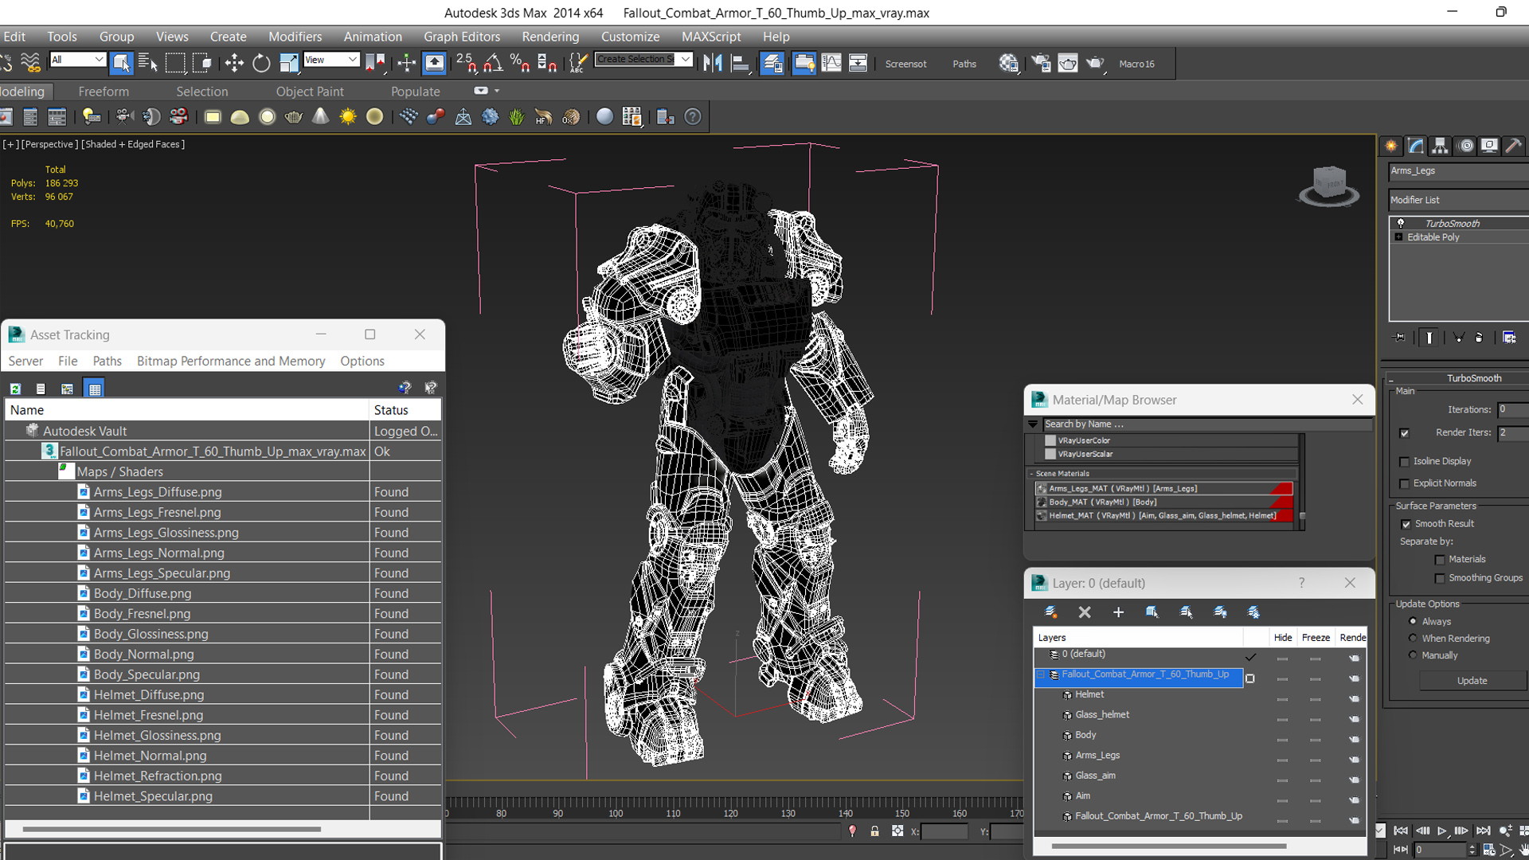
Task: Click the Screensot toolbar button
Action: (905, 64)
